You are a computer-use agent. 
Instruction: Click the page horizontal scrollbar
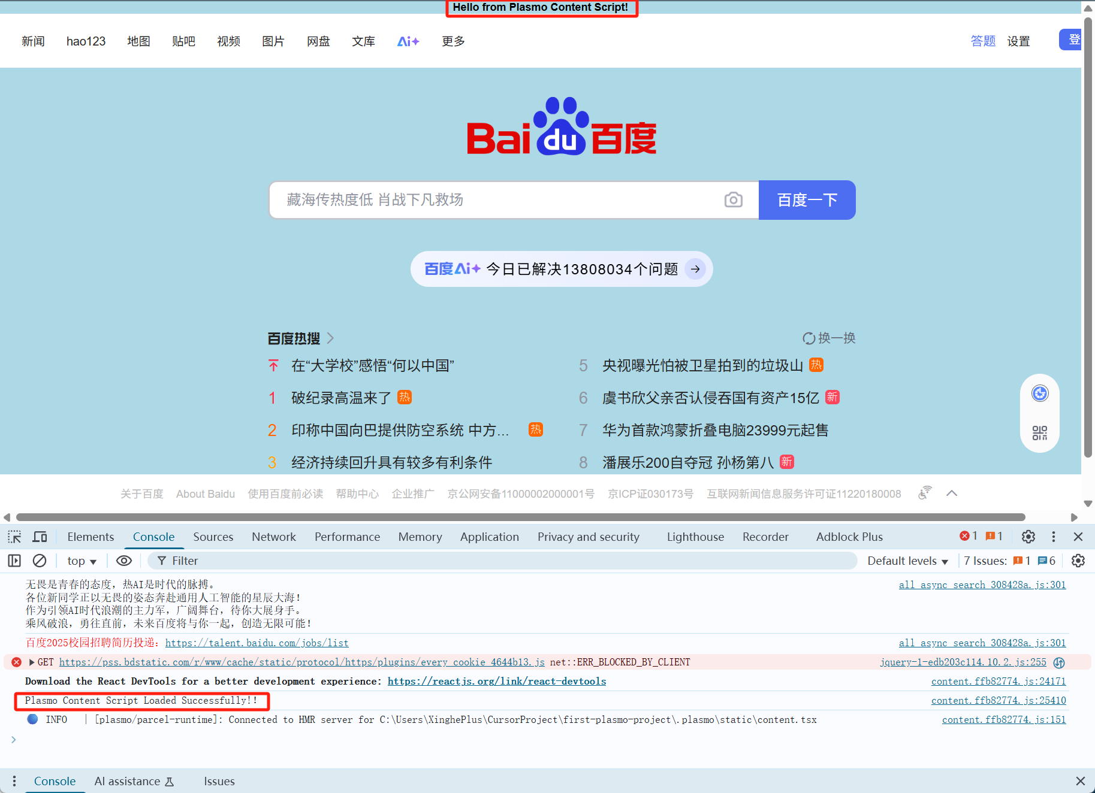pos(520,517)
